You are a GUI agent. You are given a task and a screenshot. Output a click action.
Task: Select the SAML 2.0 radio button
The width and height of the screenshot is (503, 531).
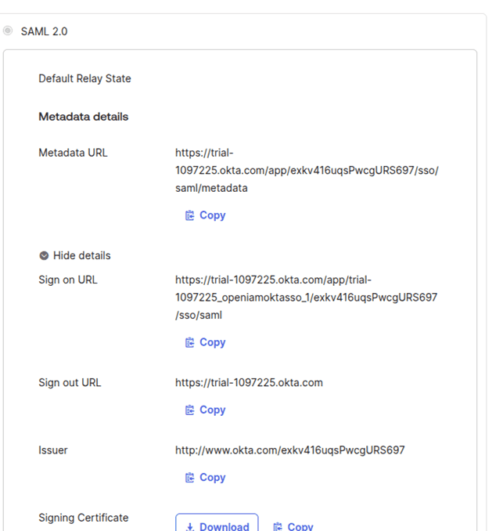tap(8, 31)
